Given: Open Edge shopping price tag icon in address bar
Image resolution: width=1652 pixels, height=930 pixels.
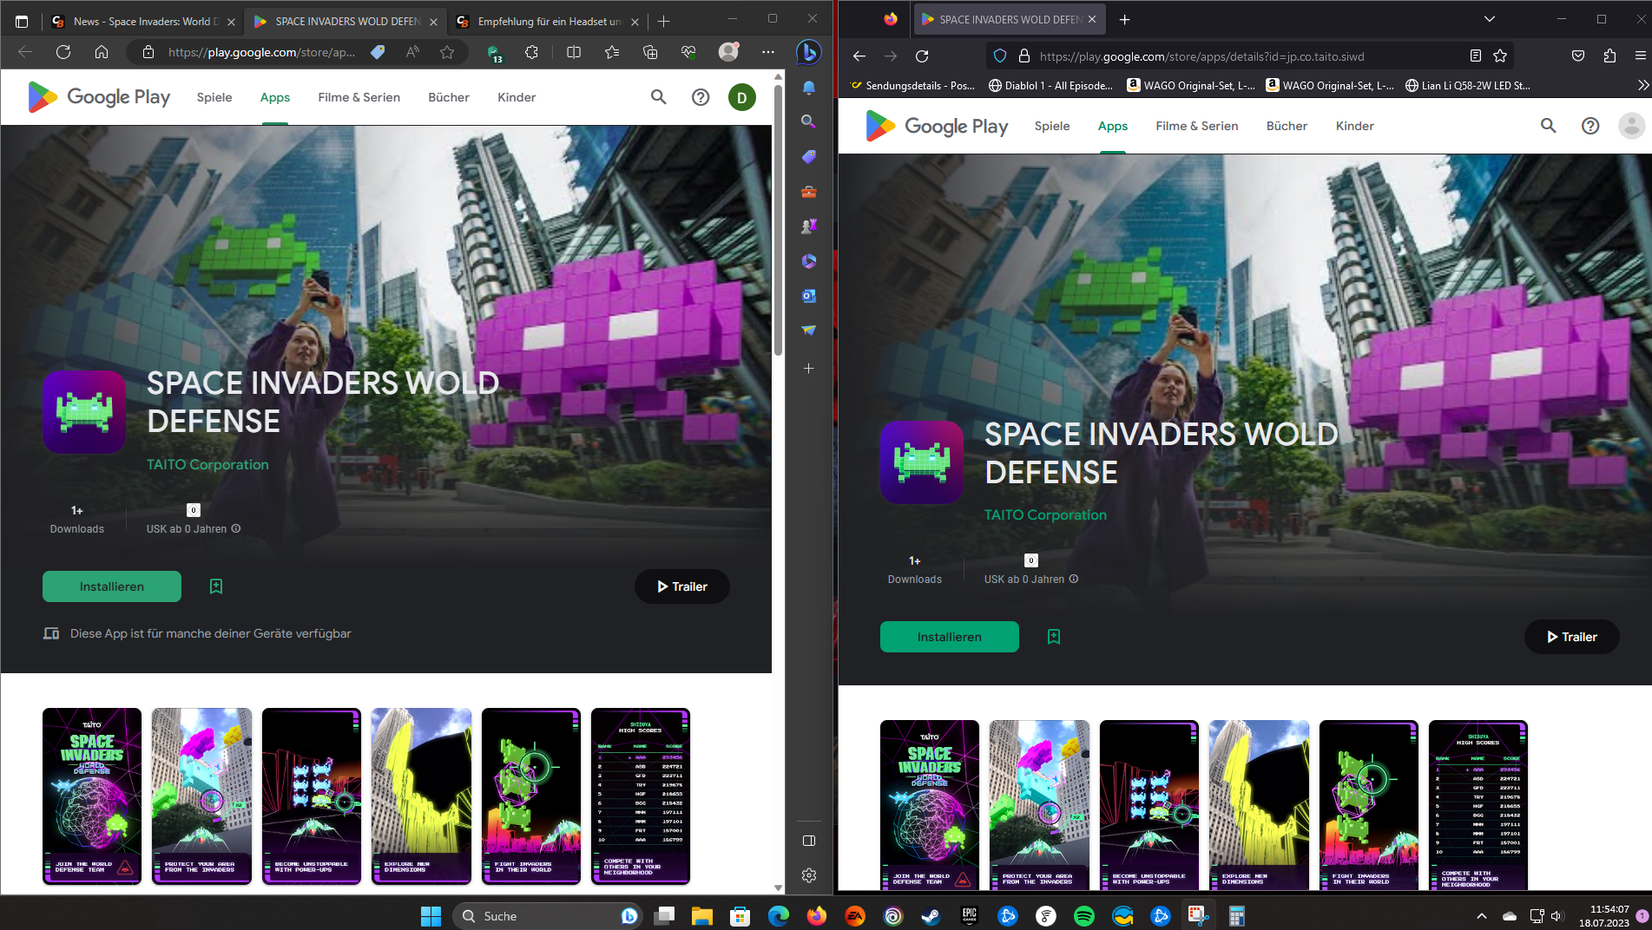Looking at the screenshot, I should [378, 52].
